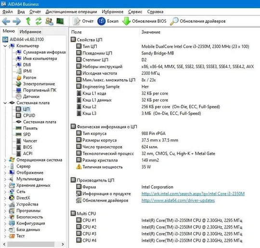The width and height of the screenshot is (260, 248).
Task: Click the ACPI chip icon
Action: [19, 153]
